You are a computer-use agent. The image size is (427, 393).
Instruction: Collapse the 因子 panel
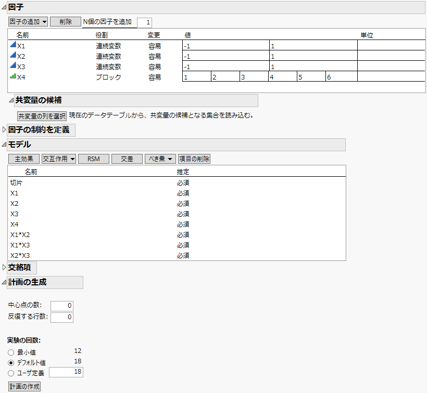coord(5,7)
